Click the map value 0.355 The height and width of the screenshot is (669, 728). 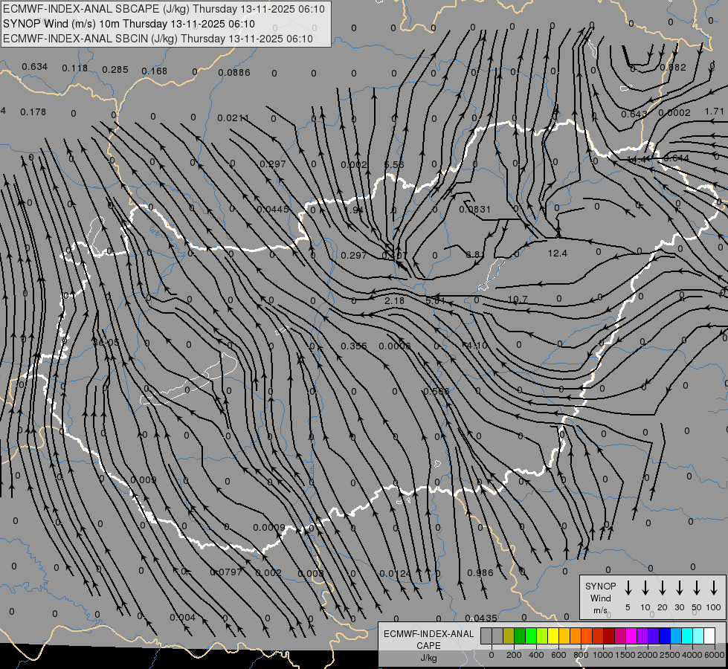point(354,346)
